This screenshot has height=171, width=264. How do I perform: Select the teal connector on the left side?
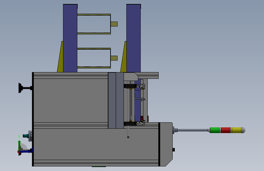(26, 136)
